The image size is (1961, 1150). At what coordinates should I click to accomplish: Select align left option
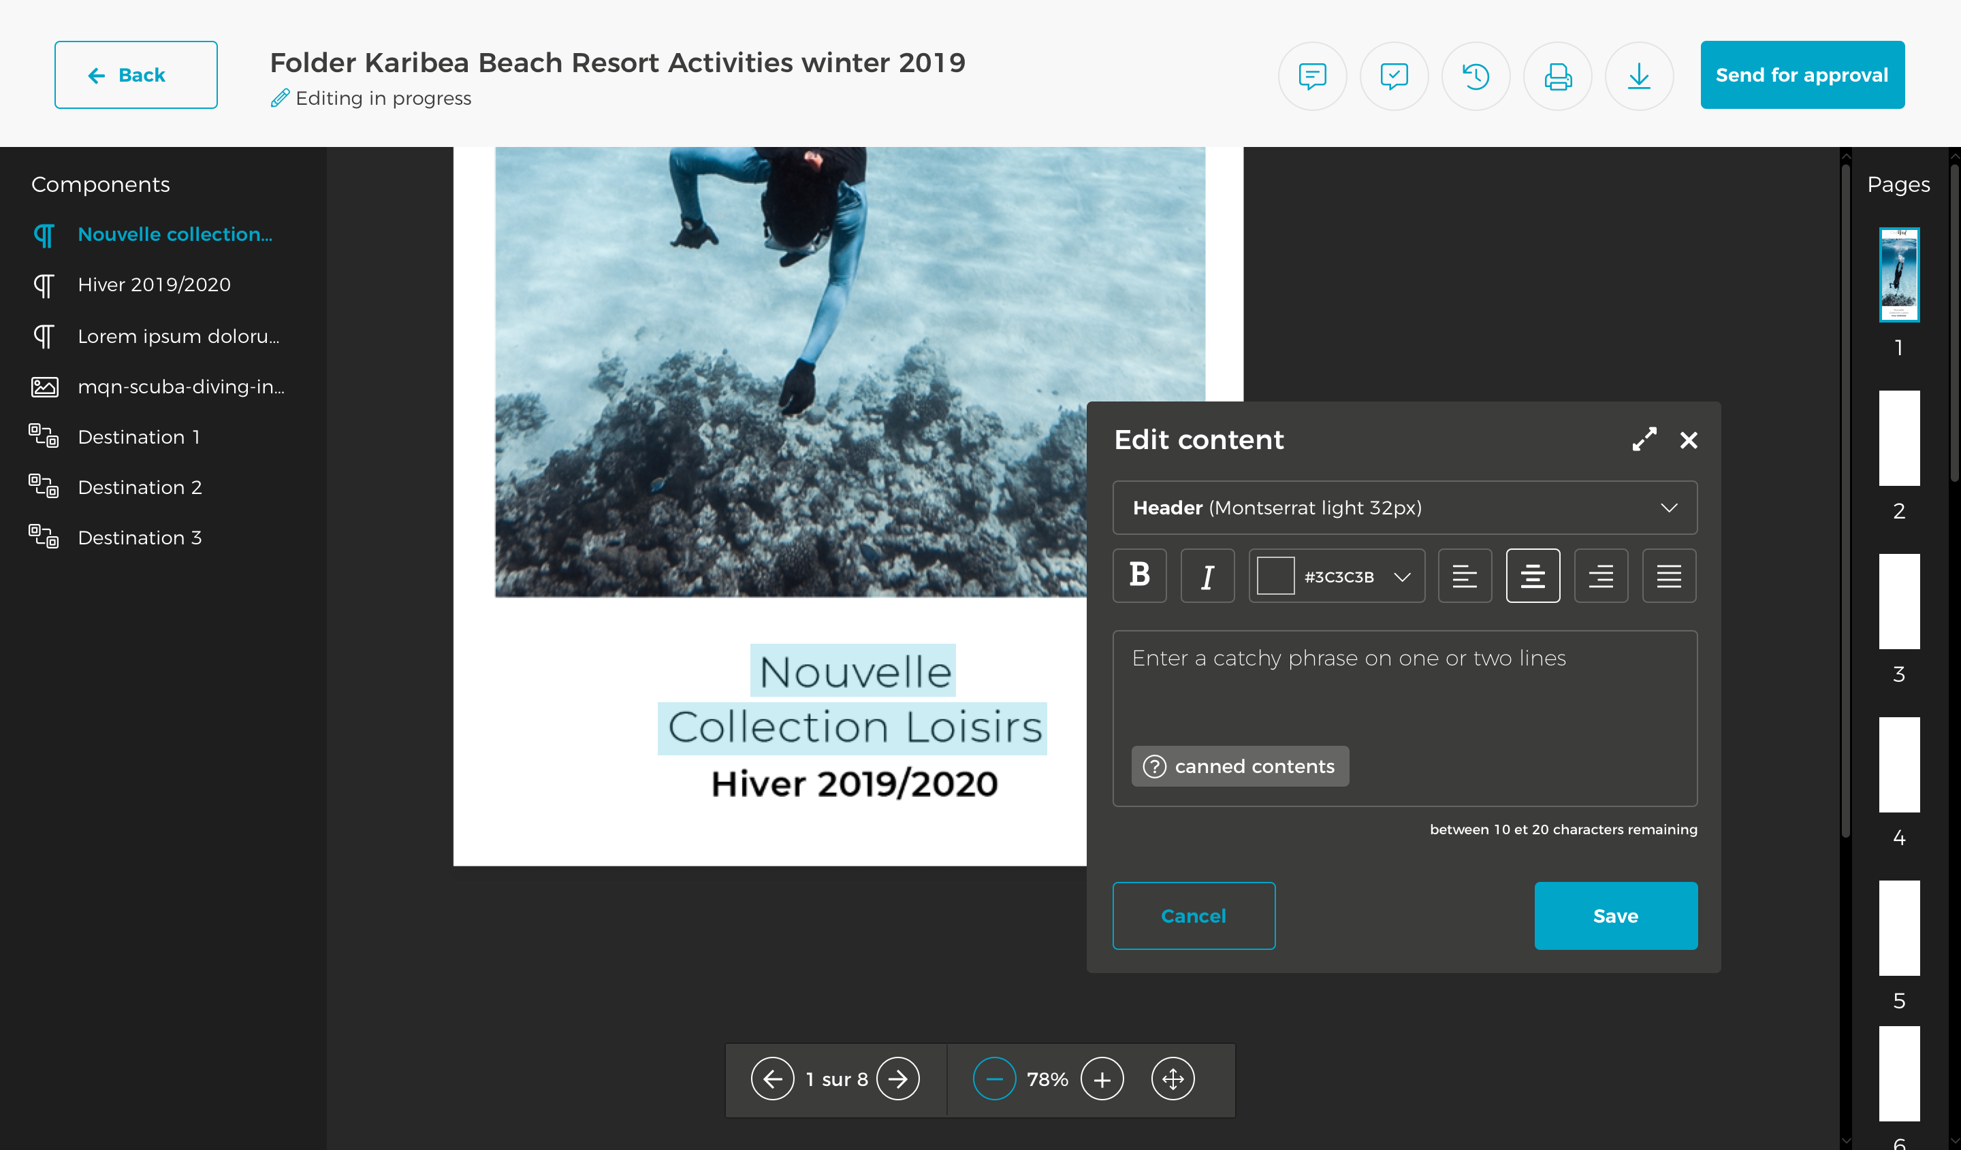coord(1465,576)
